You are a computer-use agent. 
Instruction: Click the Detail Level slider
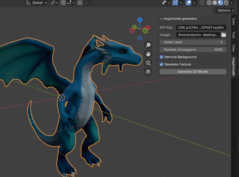point(193,42)
